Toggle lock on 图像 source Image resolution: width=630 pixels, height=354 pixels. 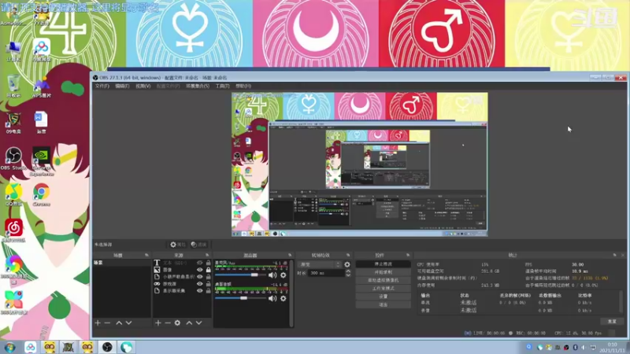(x=208, y=270)
